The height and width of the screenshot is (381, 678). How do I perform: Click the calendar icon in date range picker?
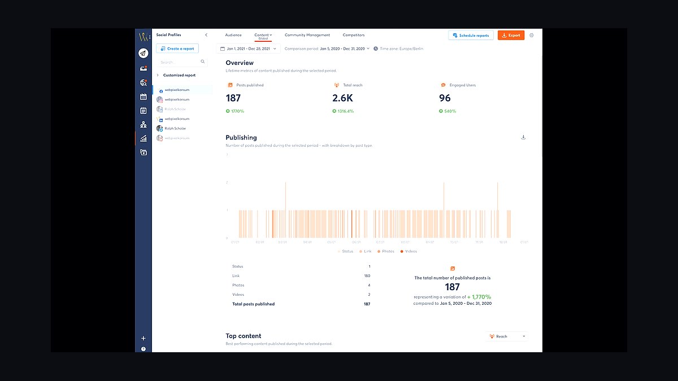(x=223, y=49)
